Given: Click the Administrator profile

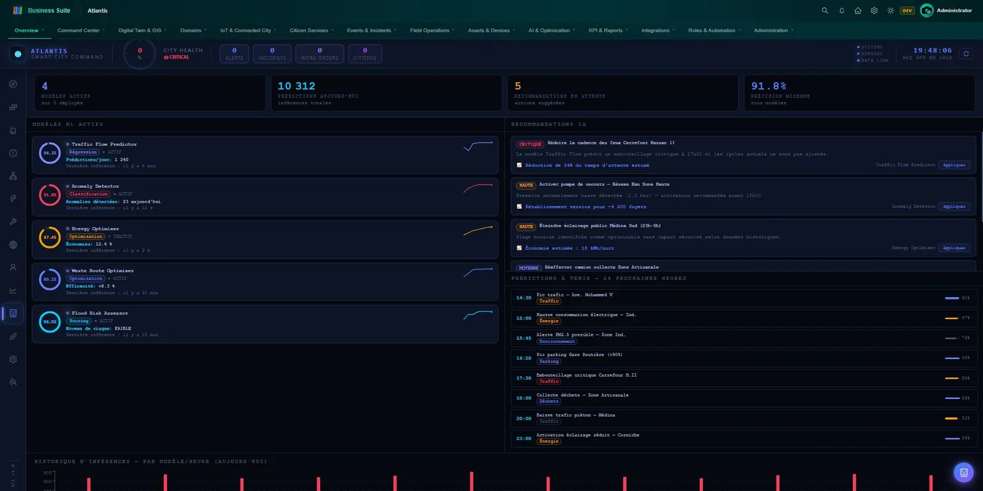Looking at the screenshot, I should pos(947,10).
